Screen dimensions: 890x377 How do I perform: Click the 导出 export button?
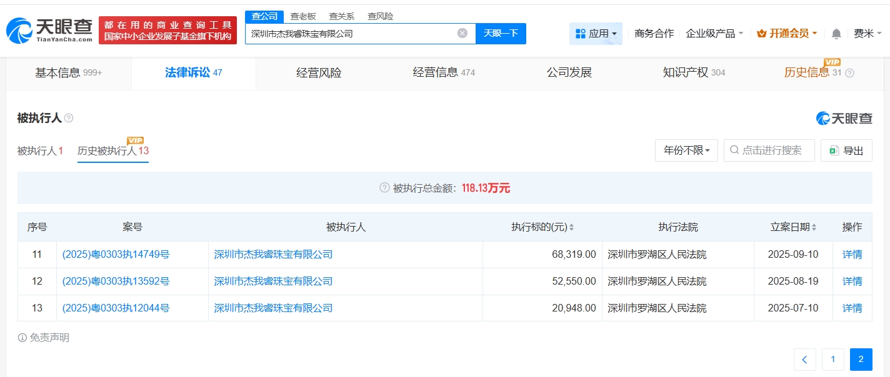[846, 150]
